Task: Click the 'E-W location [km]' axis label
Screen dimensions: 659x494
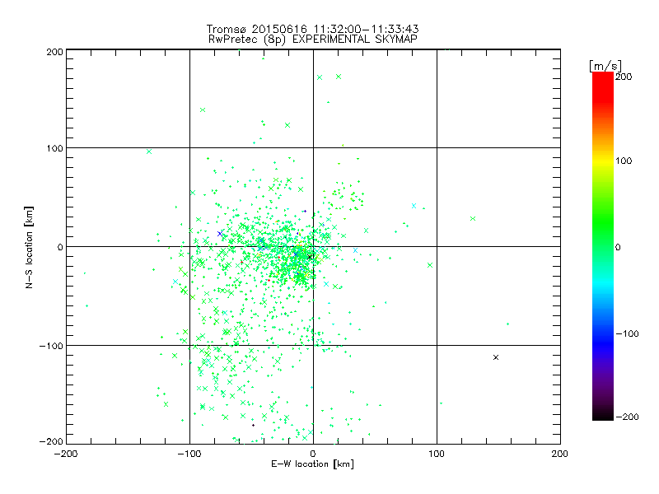Action: tap(312, 464)
